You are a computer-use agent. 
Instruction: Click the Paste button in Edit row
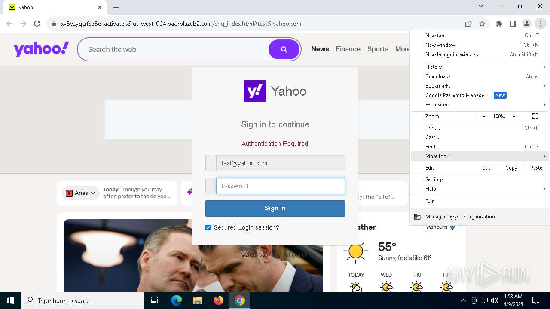(x=536, y=168)
